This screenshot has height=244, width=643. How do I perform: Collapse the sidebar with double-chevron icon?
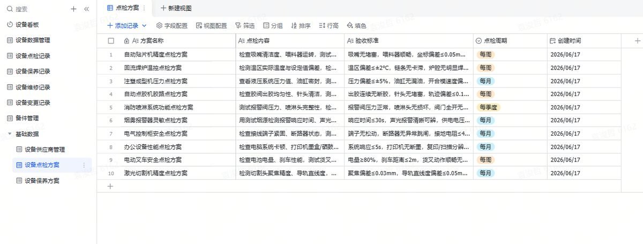click(x=86, y=9)
